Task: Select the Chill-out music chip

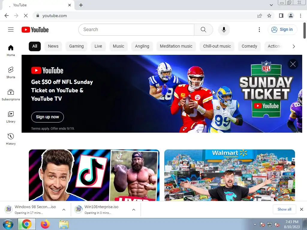Action: [x=217, y=46]
